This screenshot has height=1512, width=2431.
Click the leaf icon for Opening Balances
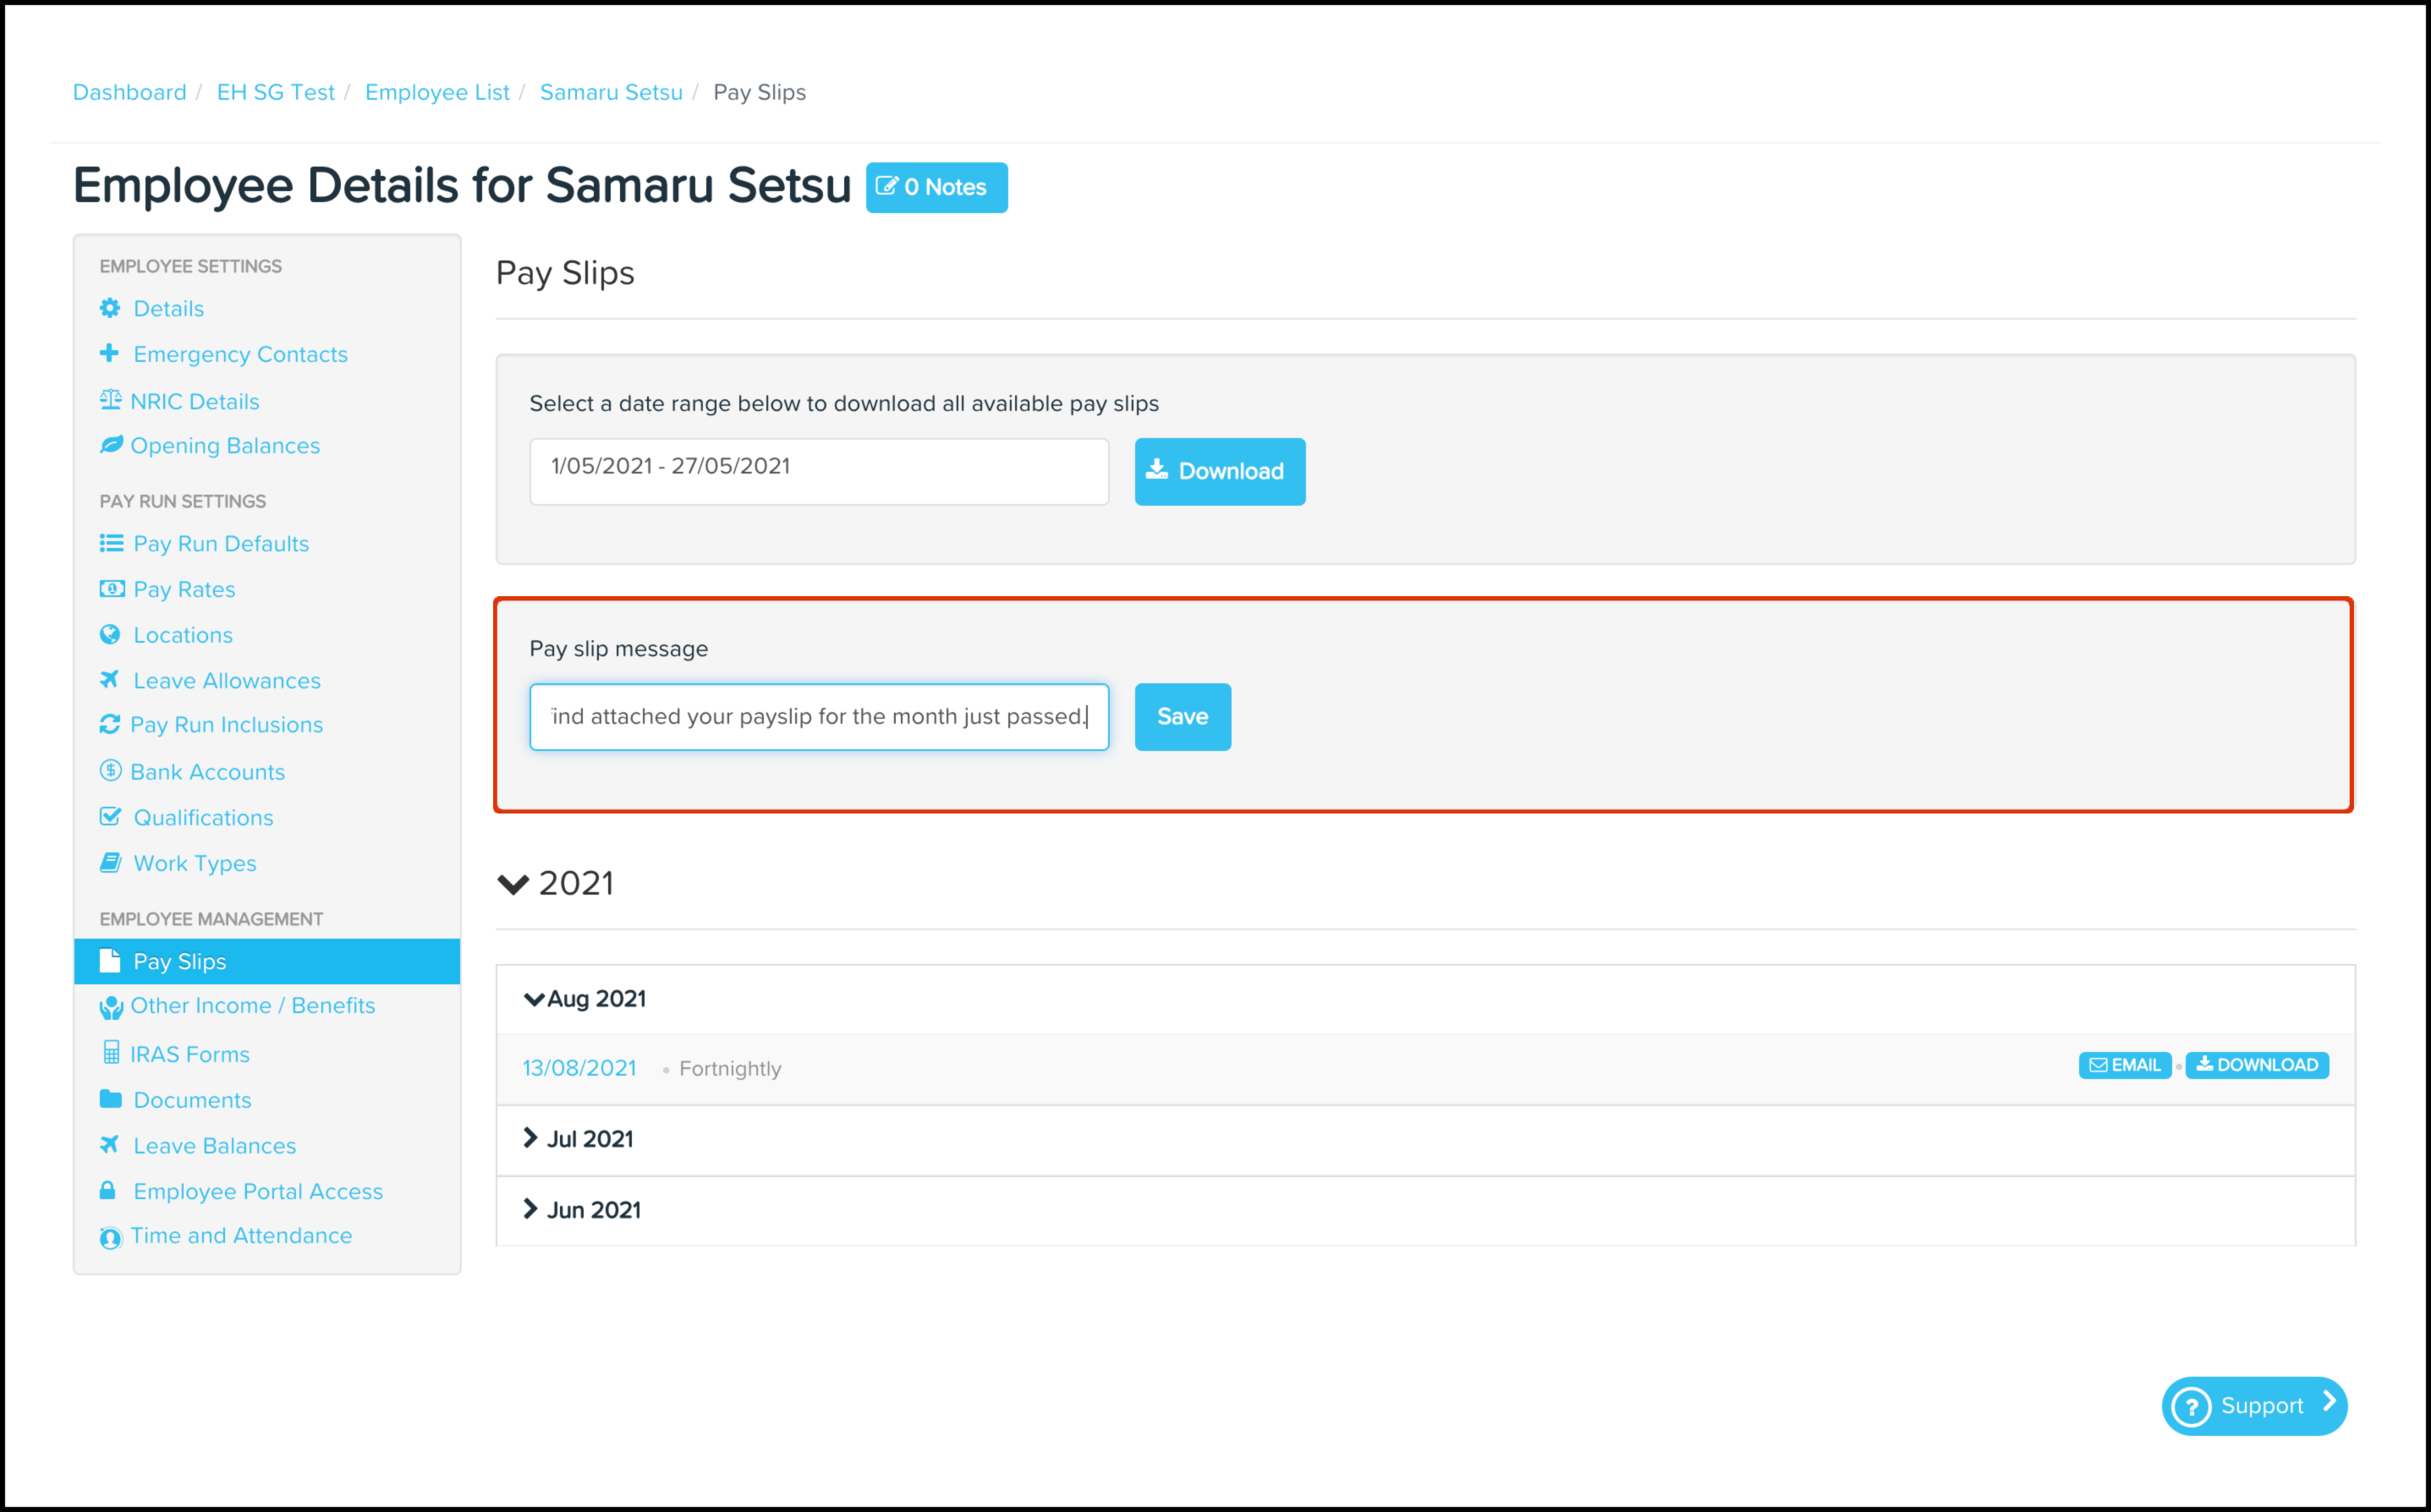(x=110, y=445)
